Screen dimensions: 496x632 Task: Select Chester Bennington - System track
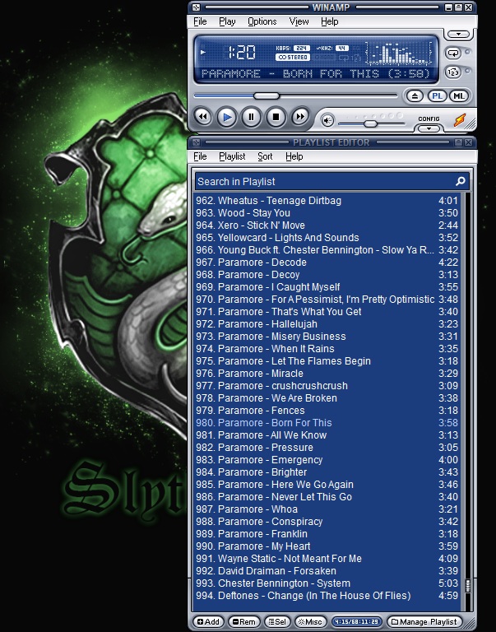[327, 583]
